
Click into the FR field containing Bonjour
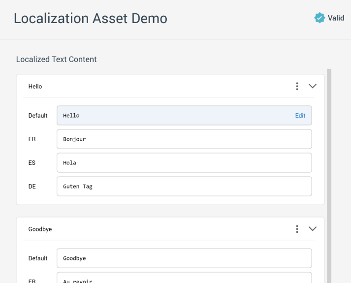click(184, 139)
